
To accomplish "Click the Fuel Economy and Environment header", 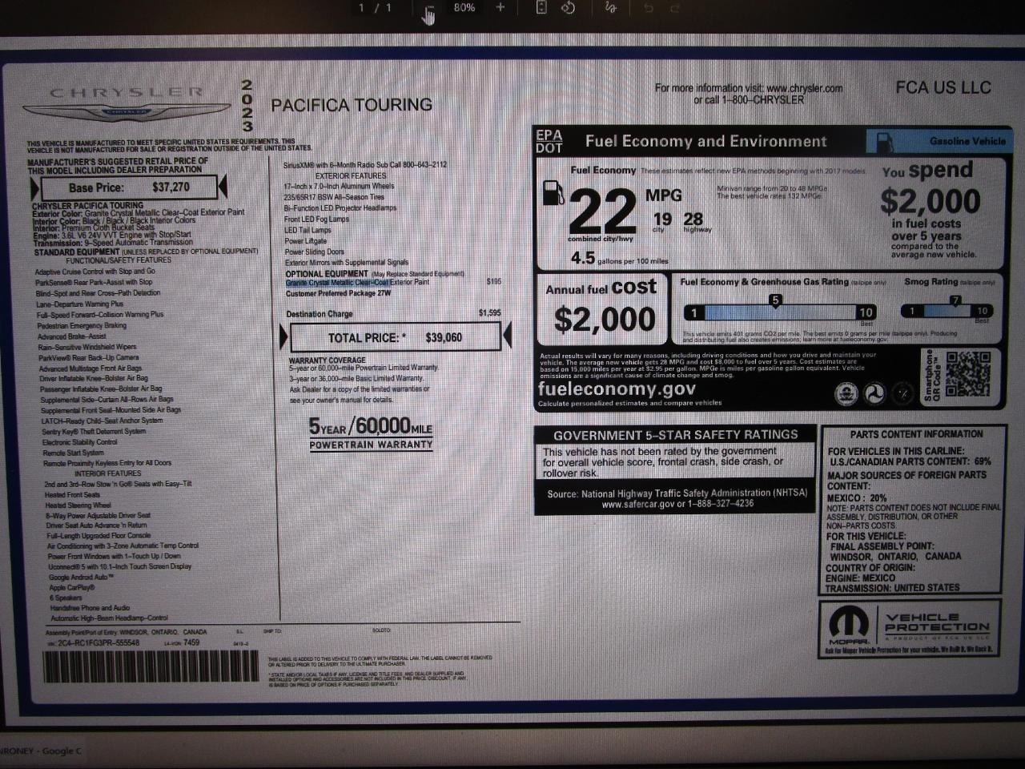I will tap(705, 142).
